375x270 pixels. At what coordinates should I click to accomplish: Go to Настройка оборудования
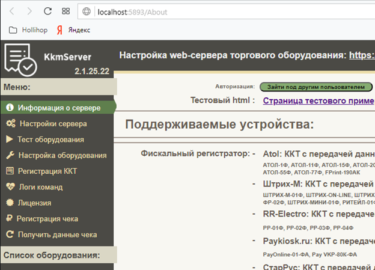point(62,155)
